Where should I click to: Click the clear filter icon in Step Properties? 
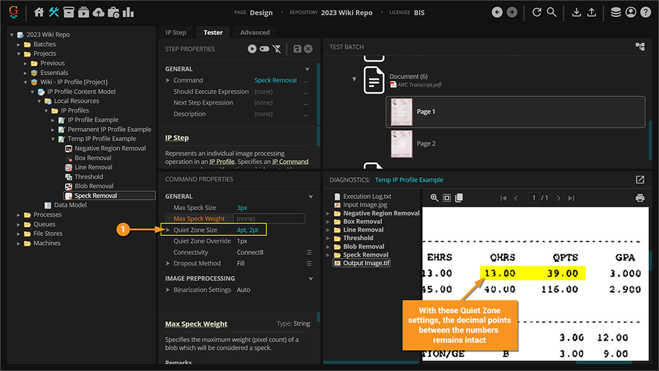[277, 49]
